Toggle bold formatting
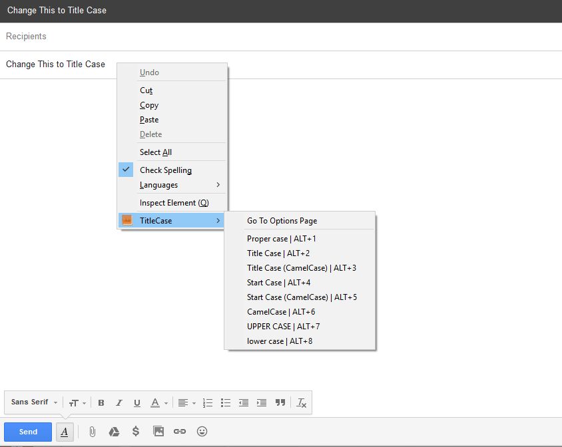Screen dimensions: 562x447 pos(101,402)
